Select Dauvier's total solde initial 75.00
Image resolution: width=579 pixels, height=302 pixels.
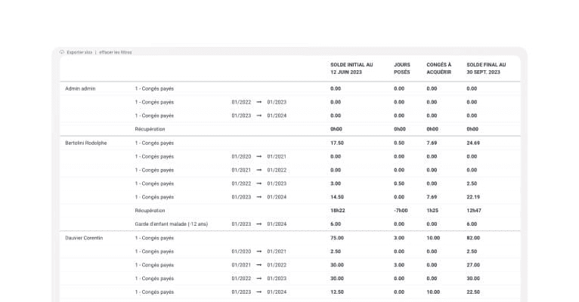(x=337, y=238)
